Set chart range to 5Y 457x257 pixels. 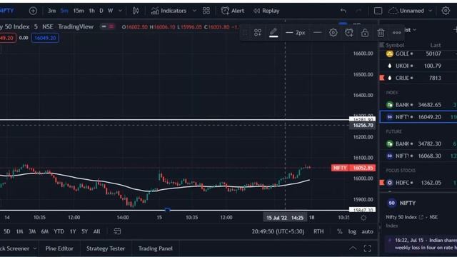click(84, 231)
